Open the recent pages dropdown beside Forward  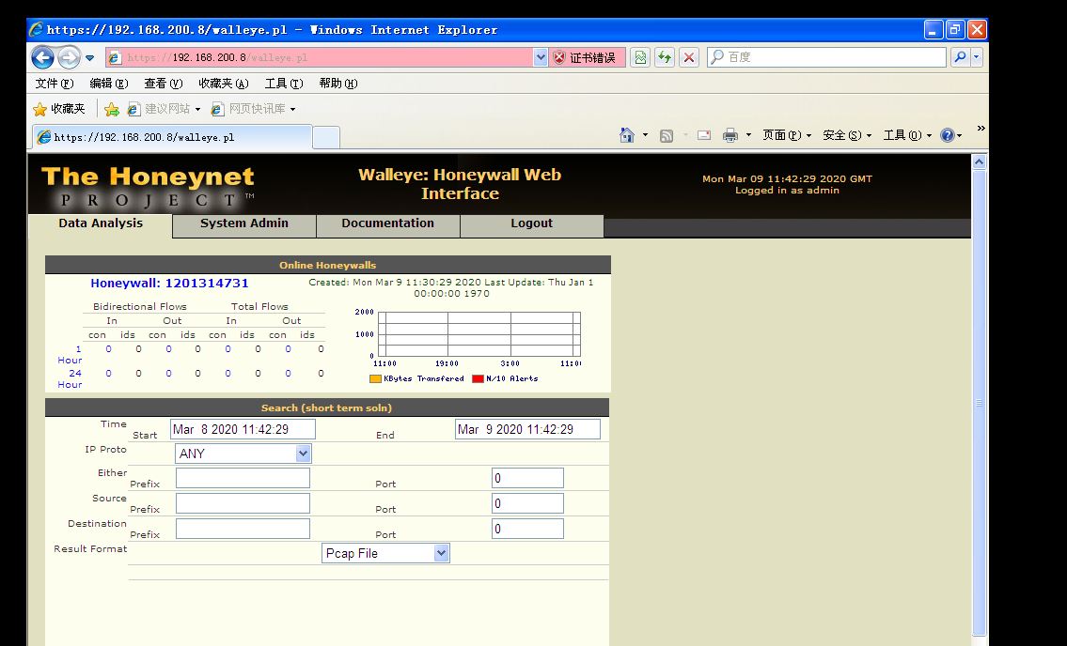click(x=90, y=58)
